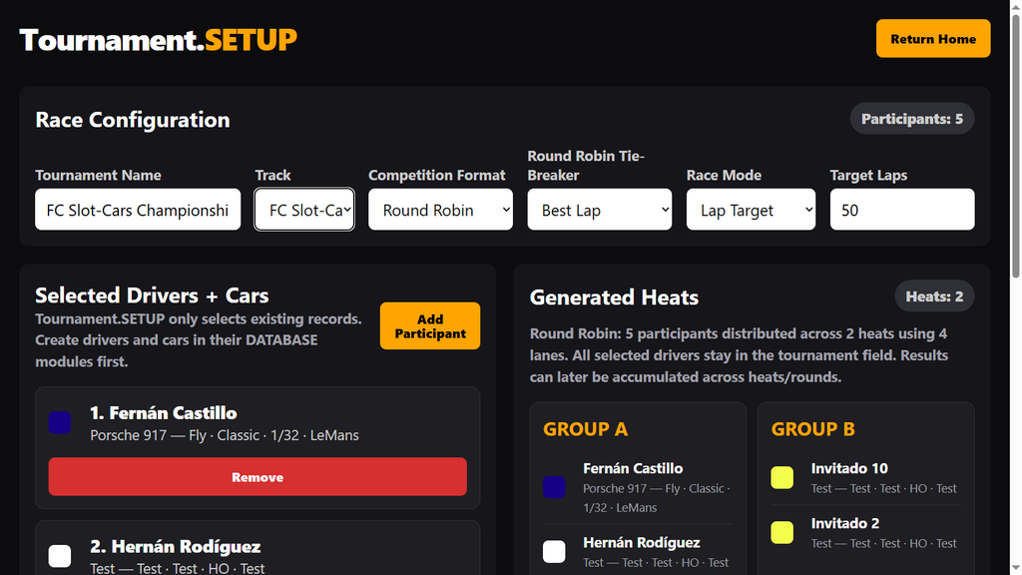Click the GROUP A heading
Screen dimensions: 1022x575
click(x=585, y=429)
